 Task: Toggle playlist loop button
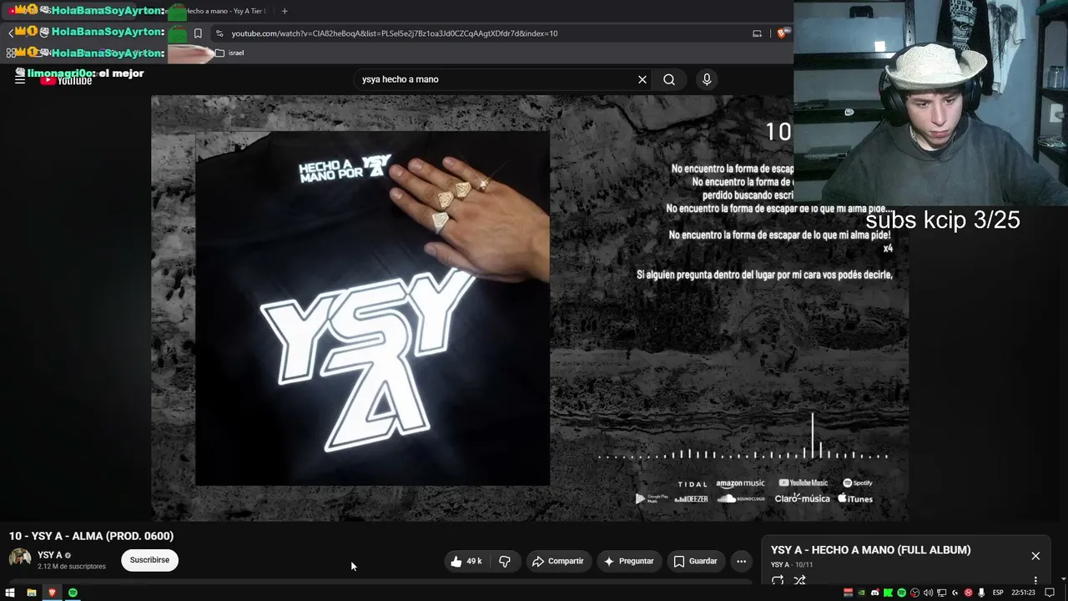coord(778,581)
